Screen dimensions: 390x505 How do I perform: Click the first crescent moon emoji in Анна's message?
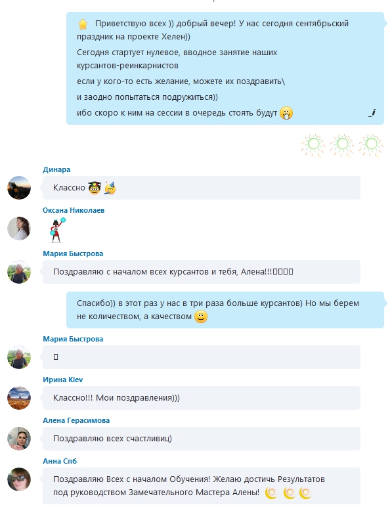tap(271, 493)
